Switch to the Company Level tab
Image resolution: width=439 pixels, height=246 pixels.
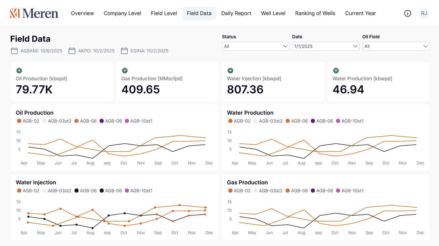[x=122, y=13]
